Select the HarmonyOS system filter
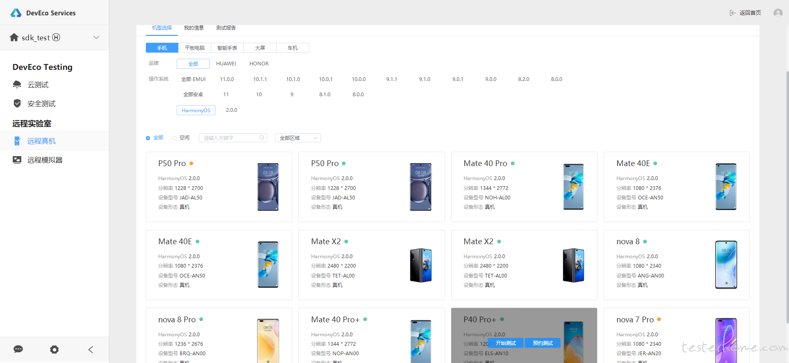This screenshot has height=363, width=789. pos(196,110)
